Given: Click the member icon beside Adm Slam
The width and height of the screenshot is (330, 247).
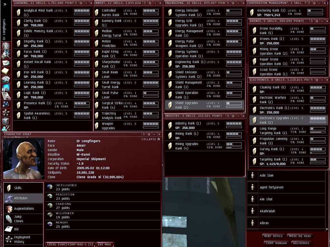Looking at the screenshot, I should coord(253,175).
